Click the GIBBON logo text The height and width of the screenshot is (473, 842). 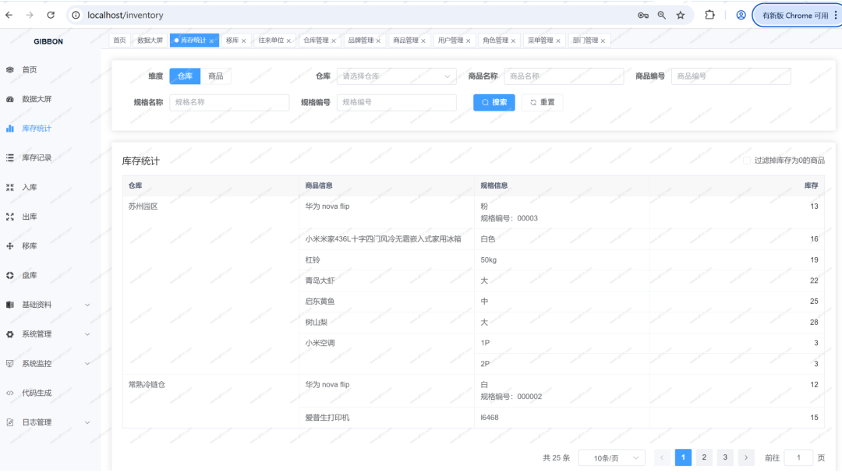point(48,41)
